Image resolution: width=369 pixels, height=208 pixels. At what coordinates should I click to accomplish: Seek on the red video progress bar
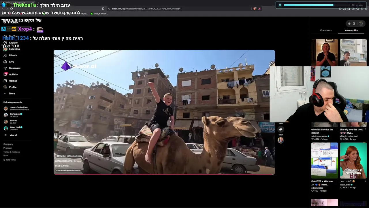164,174
